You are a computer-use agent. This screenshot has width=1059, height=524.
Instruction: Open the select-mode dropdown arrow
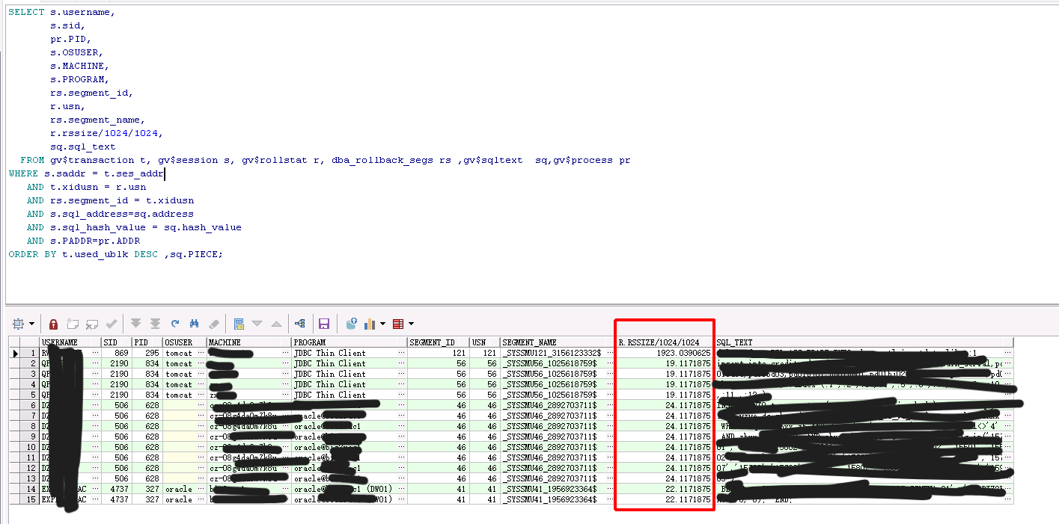(x=31, y=324)
